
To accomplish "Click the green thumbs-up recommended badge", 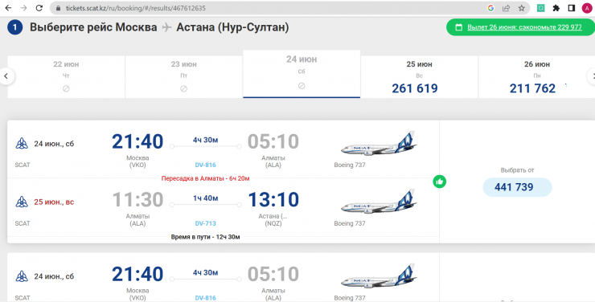I will tap(440, 182).
